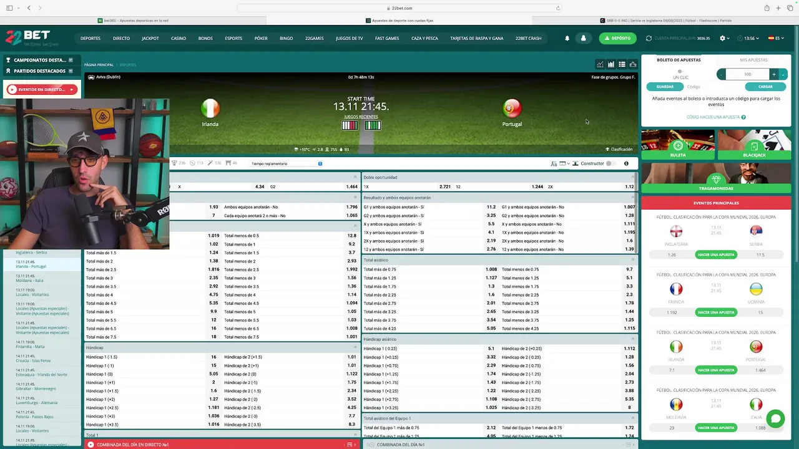
Task: Open Ireland's recent games form bar
Action: click(350, 125)
